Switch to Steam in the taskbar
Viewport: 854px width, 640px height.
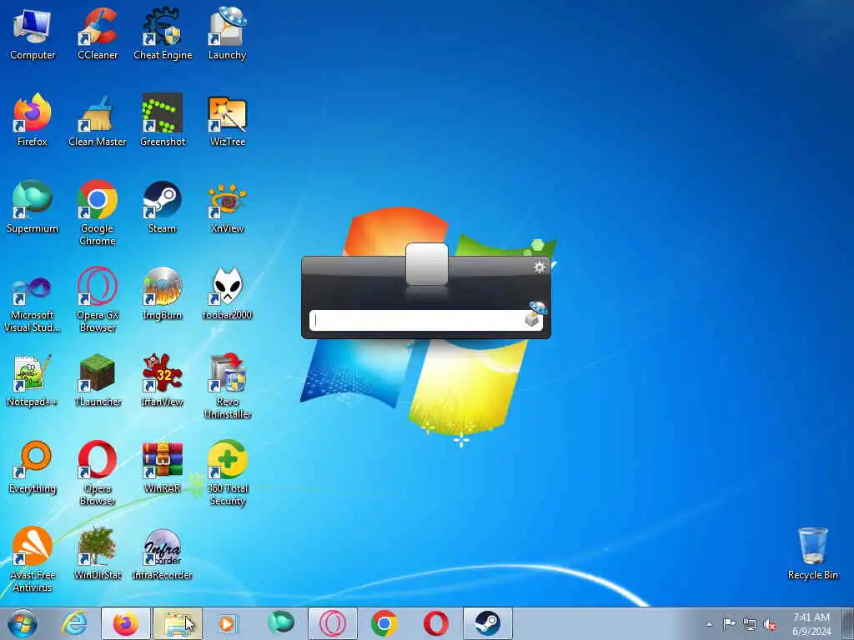(487, 623)
